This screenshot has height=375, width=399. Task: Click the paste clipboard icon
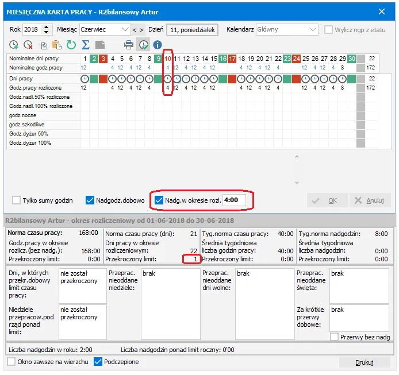[57, 45]
